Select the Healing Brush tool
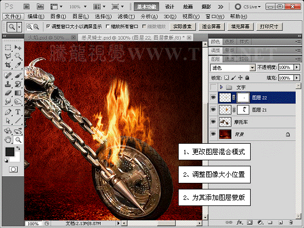Image resolution: width=304 pixels, height=228 pixels. [x=8, y=75]
